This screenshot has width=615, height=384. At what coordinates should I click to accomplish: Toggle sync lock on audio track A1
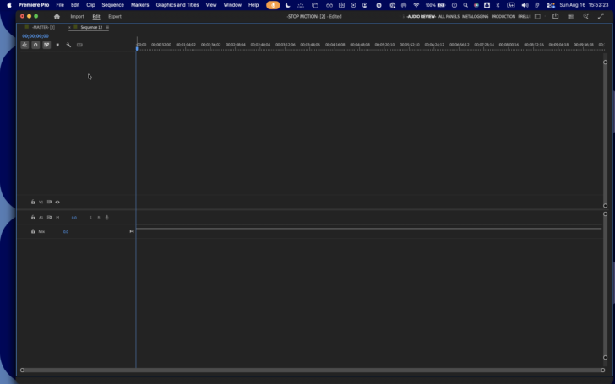(49, 218)
